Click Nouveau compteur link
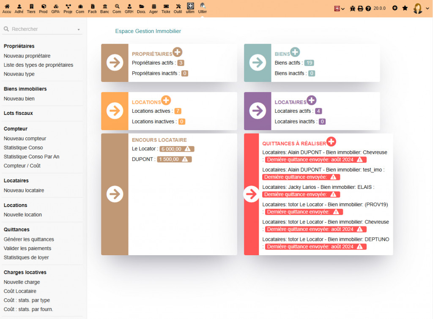The width and height of the screenshot is (433, 319). pos(25,139)
